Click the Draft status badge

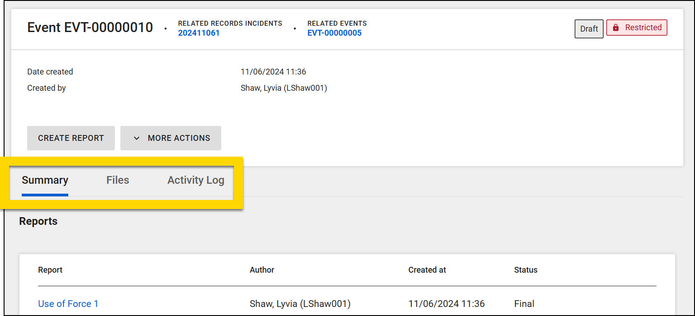(x=589, y=28)
